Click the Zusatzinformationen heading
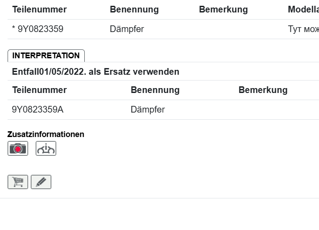The width and height of the screenshot is (319, 230). 46,134
